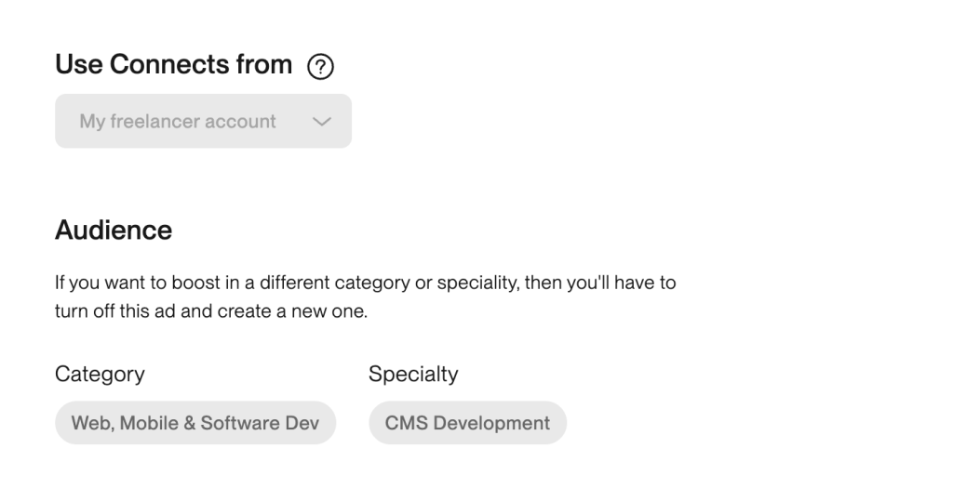Viewport: 953px width, 488px height.
Task: Click the line starting "turn off this ad"
Action: point(211,311)
